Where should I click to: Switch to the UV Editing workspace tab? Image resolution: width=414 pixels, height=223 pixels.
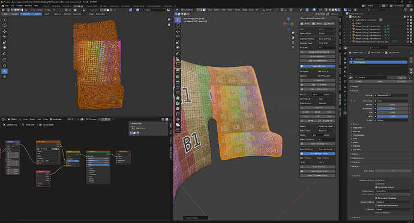coord(78,6)
